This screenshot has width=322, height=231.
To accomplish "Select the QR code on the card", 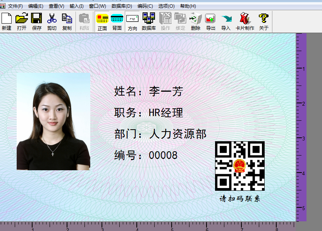I will pyautogui.click(x=240, y=166).
